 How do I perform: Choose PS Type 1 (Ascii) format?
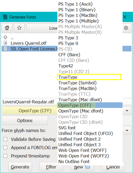coord(90,4)
